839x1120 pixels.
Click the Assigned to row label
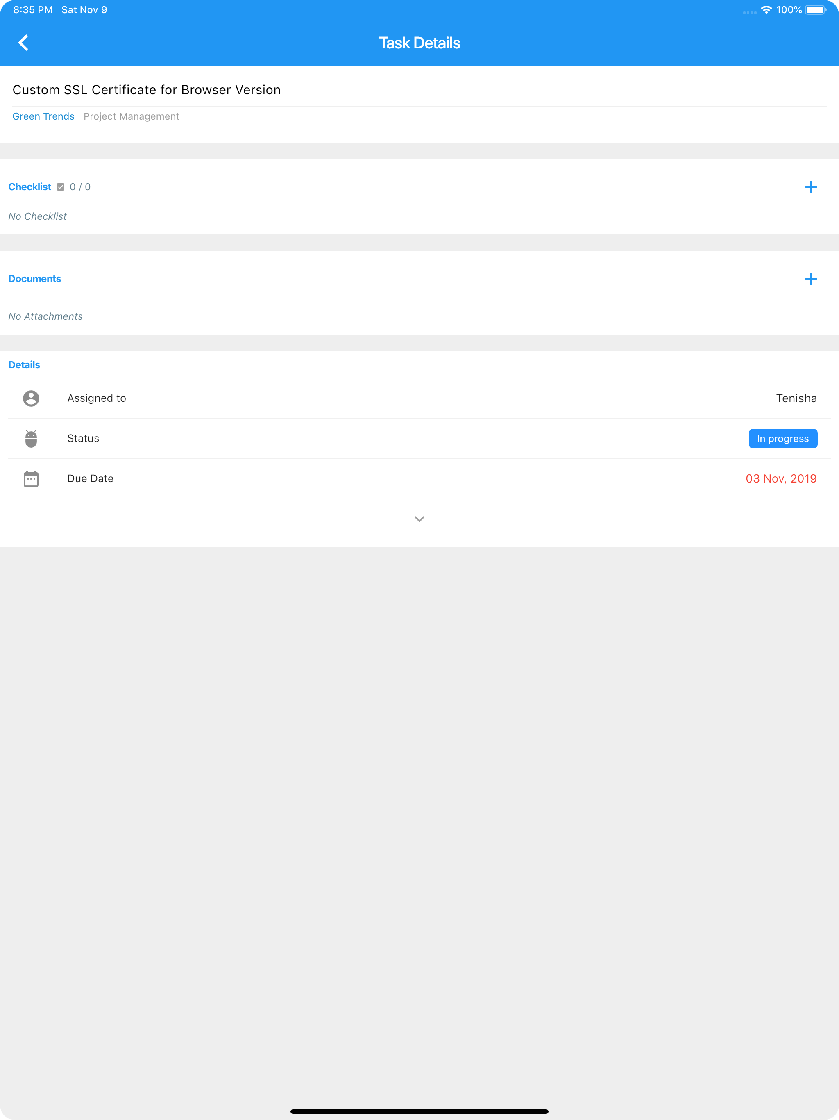pos(97,398)
